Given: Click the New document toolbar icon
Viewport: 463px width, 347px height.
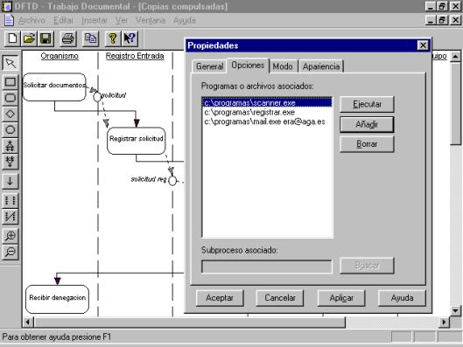Looking at the screenshot, I should tap(12, 38).
